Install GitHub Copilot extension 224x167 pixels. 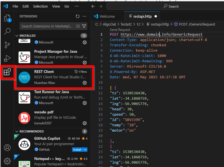point(77,150)
